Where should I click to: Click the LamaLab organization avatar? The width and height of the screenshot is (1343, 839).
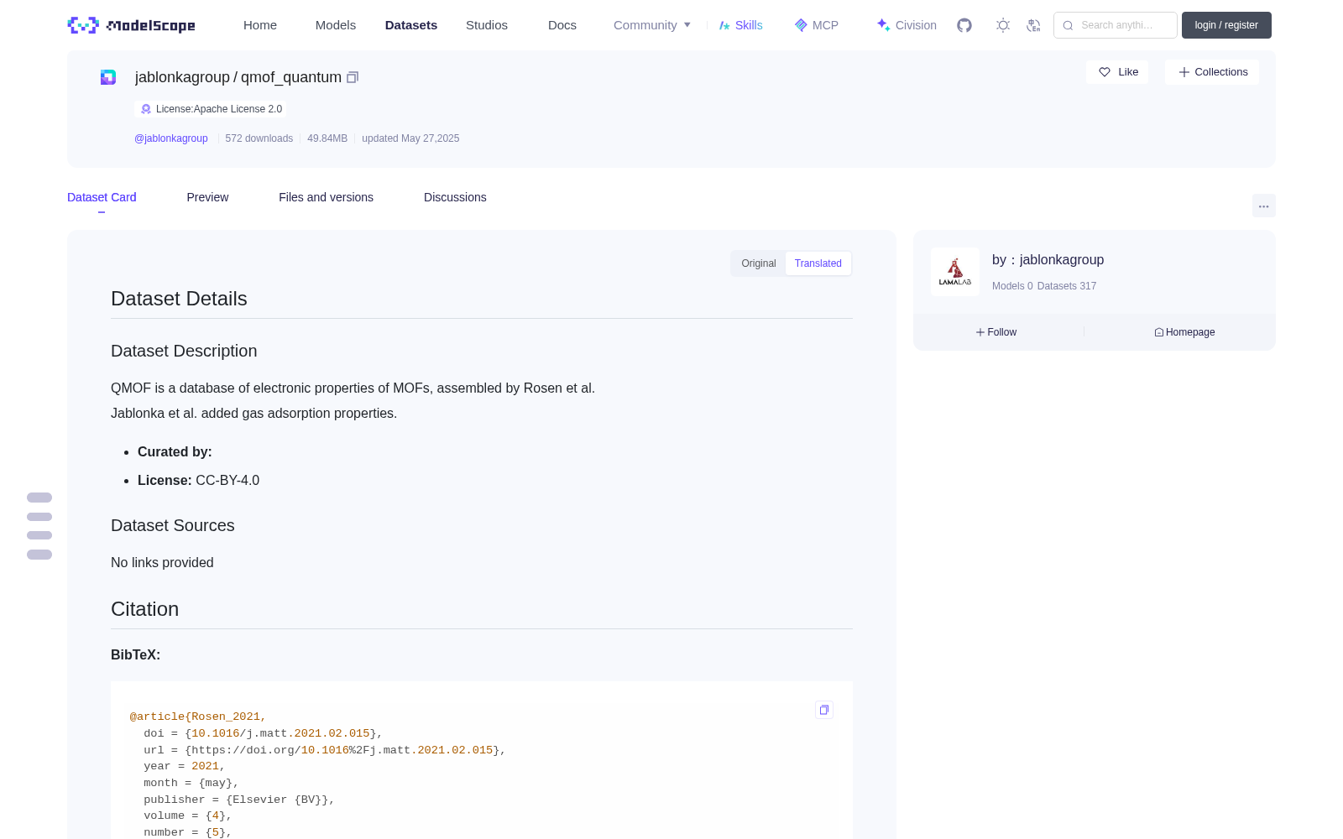(x=955, y=272)
